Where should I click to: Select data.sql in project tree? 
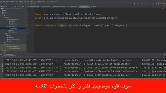(x=10, y=41)
